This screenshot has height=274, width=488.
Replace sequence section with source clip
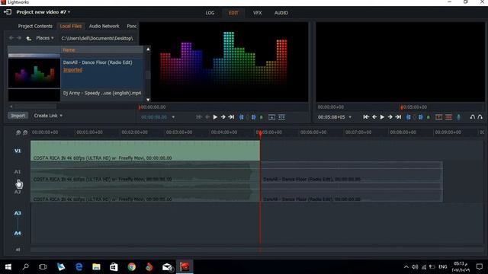281,117
